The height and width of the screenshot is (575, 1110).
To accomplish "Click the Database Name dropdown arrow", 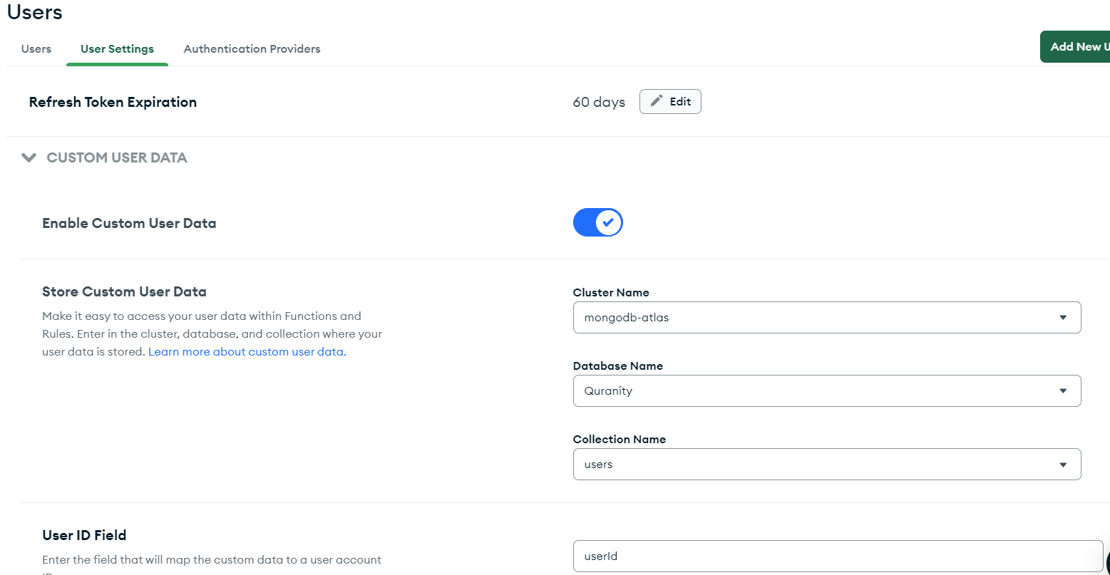I will tap(1062, 391).
